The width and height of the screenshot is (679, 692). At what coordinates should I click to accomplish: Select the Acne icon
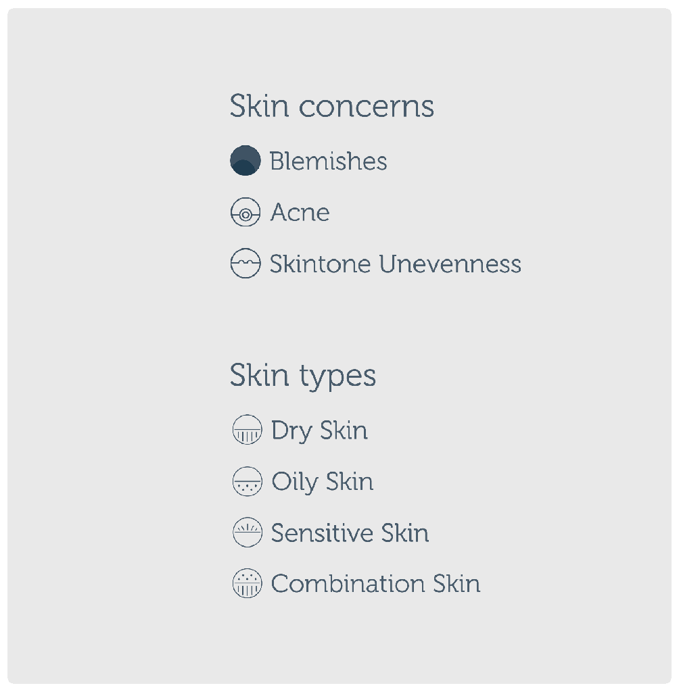point(245,212)
